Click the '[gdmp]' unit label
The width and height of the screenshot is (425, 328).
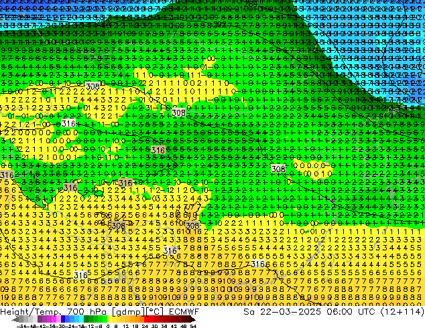click(x=129, y=312)
